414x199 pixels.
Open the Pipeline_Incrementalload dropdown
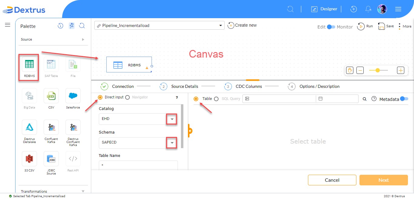159,25
